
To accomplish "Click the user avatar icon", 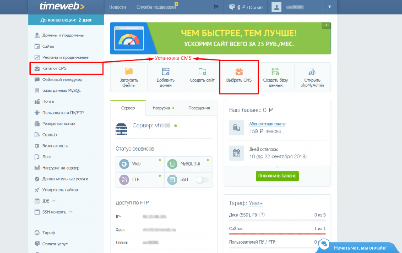I will tap(276, 7).
